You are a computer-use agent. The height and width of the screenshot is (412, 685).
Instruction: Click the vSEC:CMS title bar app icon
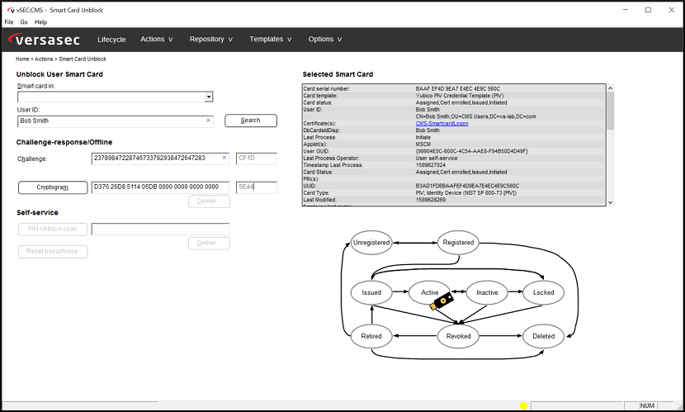pyautogui.click(x=8, y=9)
